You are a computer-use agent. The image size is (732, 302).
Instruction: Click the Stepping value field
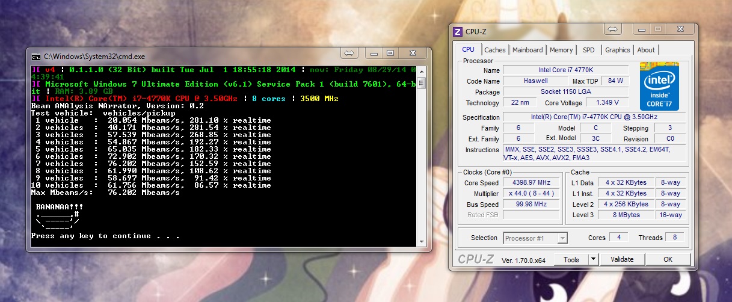click(671, 128)
